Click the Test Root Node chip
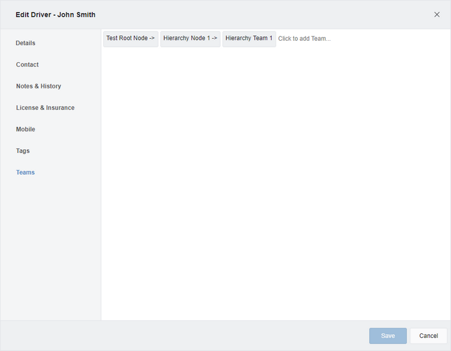This screenshot has height=351, width=451. pos(127,39)
